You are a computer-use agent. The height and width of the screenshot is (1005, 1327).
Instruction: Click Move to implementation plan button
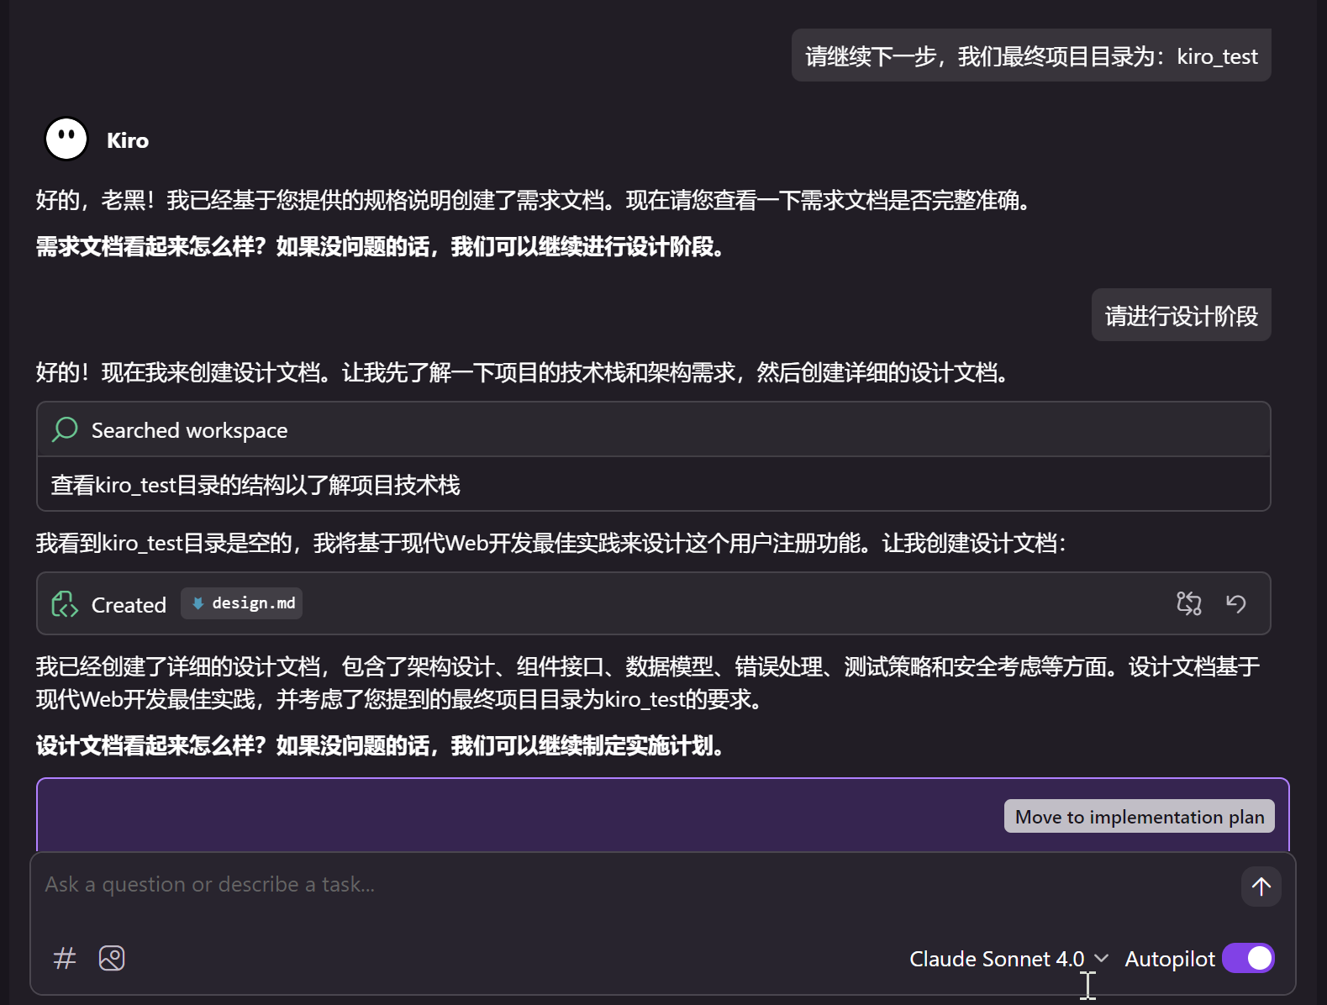click(x=1140, y=816)
